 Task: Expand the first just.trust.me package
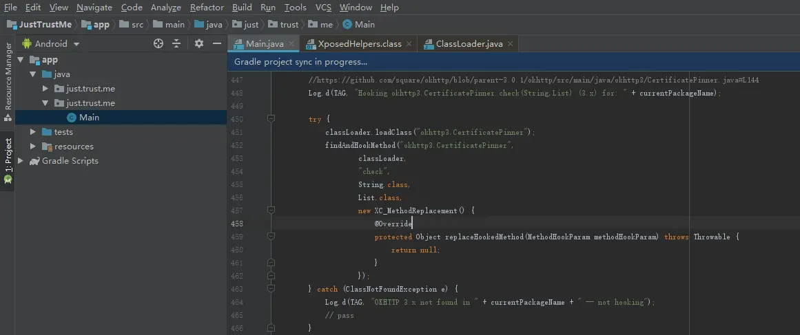[x=46, y=89]
